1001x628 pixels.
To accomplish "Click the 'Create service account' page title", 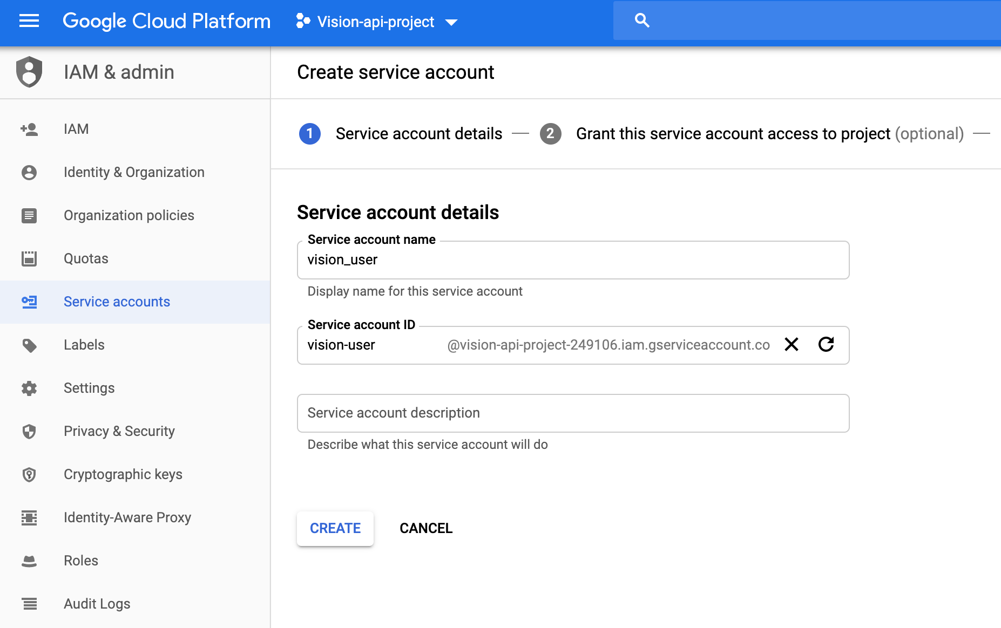I will pyautogui.click(x=396, y=72).
